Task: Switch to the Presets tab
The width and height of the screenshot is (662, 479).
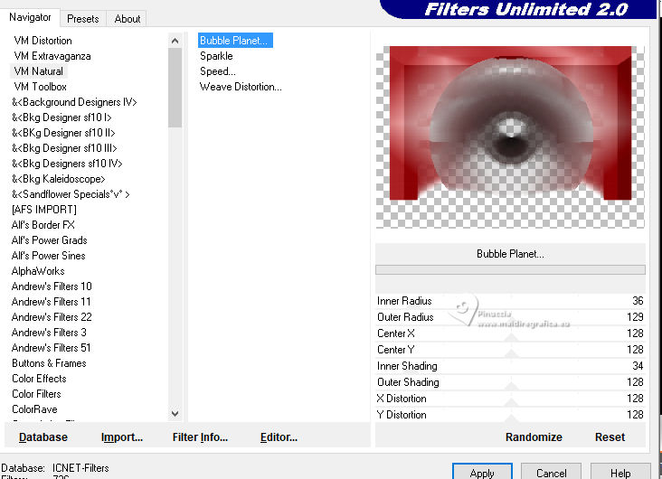Action: [83, 19]
